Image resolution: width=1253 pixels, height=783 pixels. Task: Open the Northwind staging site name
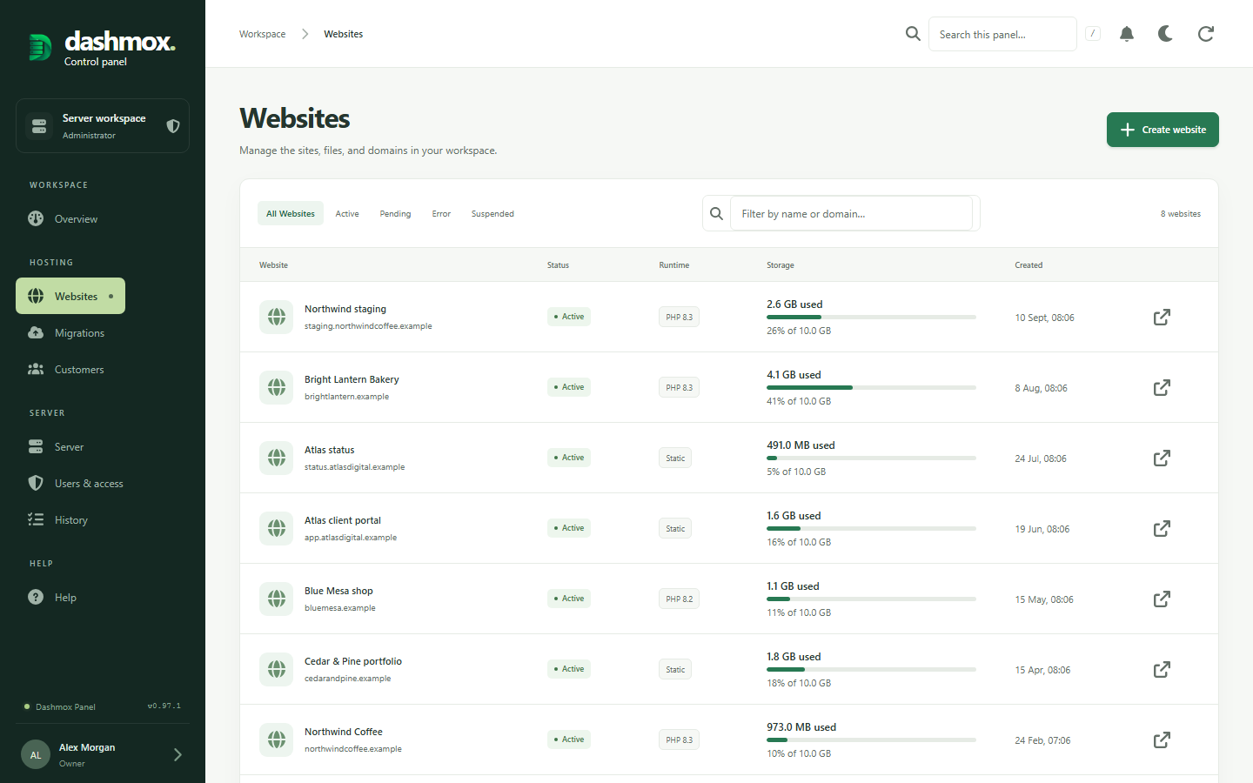345,309
